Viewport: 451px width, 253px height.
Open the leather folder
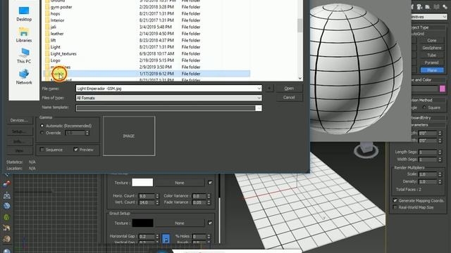click(56, 34)
